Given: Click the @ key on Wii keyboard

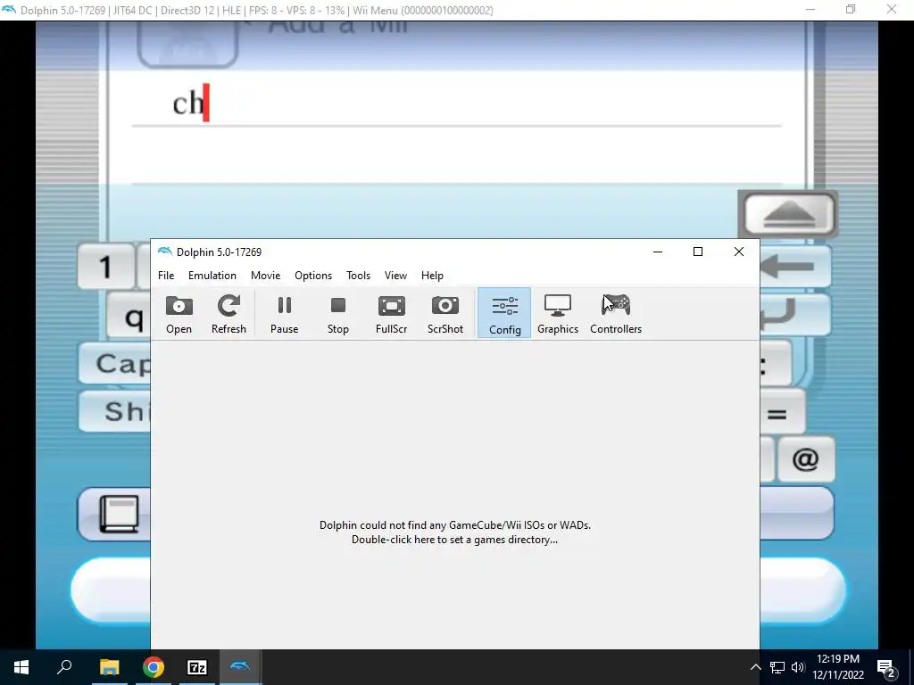Looking at the screenshot, I should click(x=806, y=459).
